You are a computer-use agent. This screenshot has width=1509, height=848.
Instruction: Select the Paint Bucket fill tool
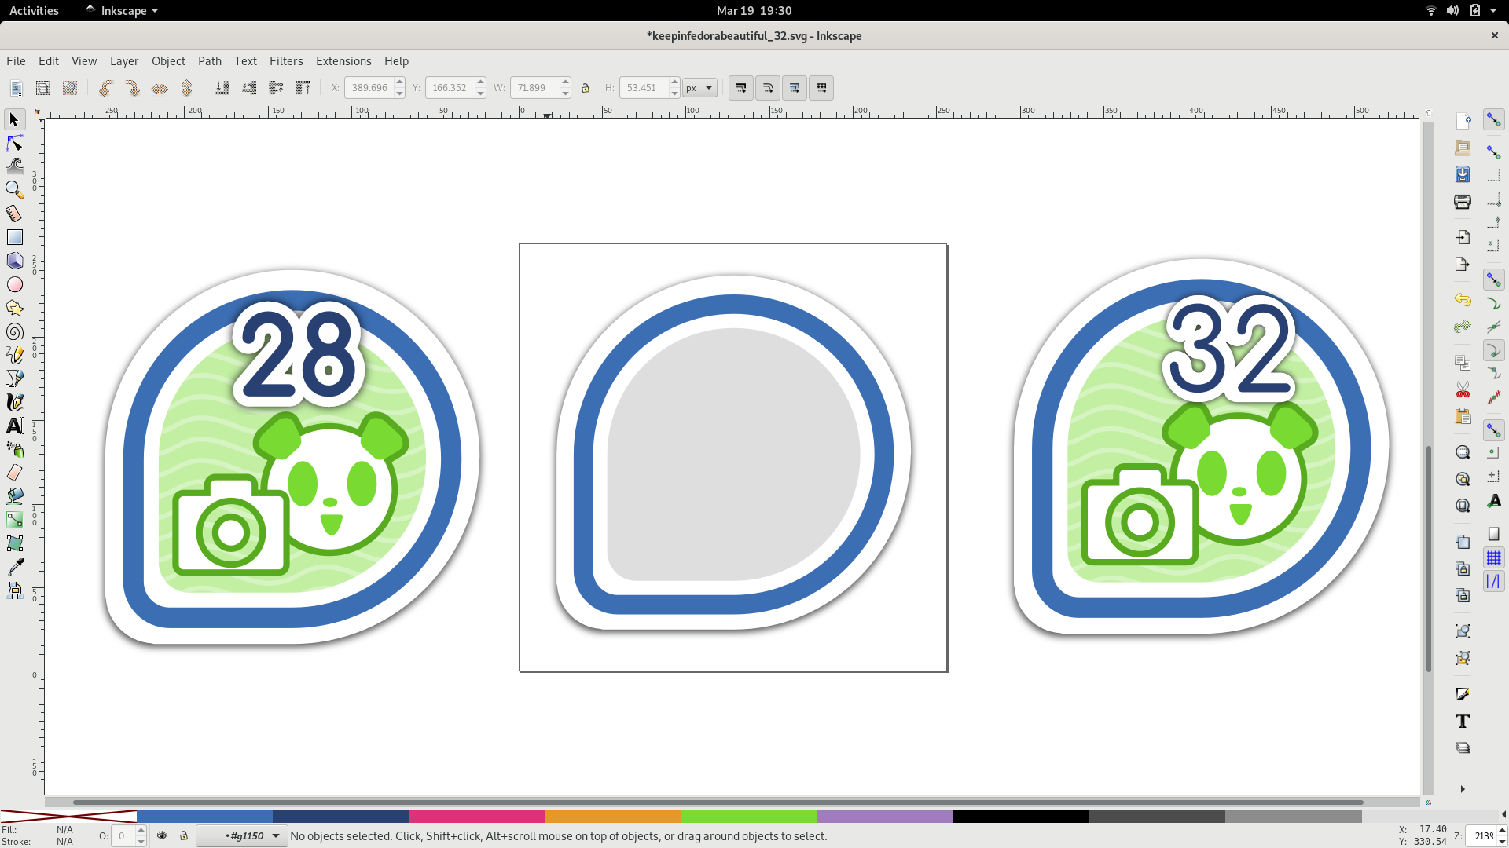point(14,496)
